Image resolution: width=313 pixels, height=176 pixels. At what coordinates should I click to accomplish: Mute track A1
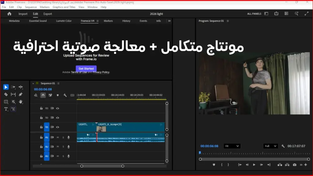point(58,137)
